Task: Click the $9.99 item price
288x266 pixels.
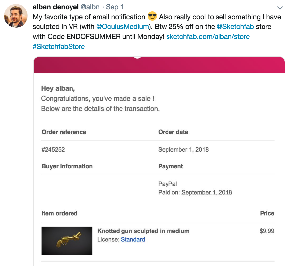Action: pyautogui.click(x=266, y=231)
